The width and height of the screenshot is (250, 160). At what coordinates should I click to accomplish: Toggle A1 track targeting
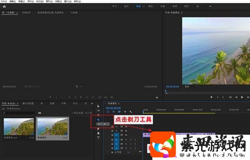[x=116, y=140]
